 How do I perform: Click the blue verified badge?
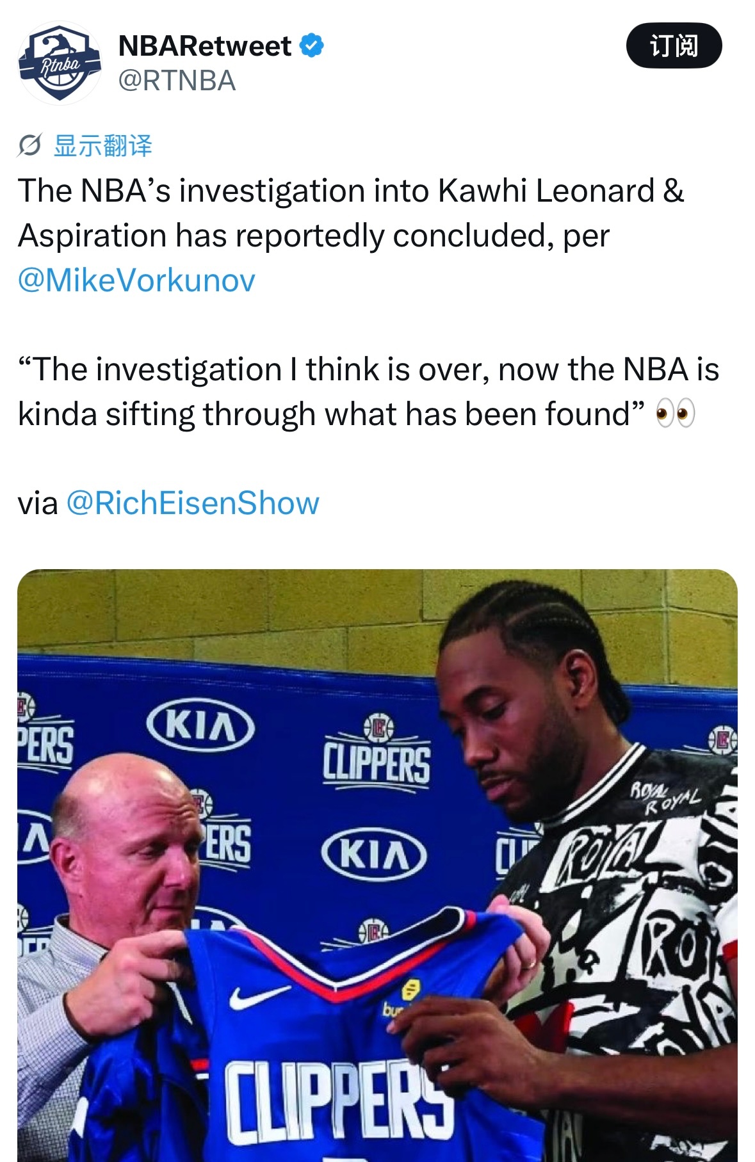312,46
